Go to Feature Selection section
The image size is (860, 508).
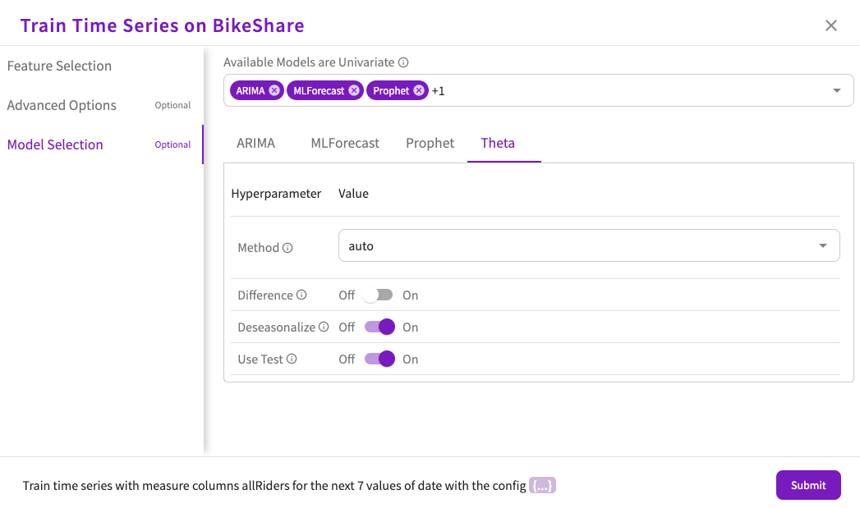click(x=59, y=66)
